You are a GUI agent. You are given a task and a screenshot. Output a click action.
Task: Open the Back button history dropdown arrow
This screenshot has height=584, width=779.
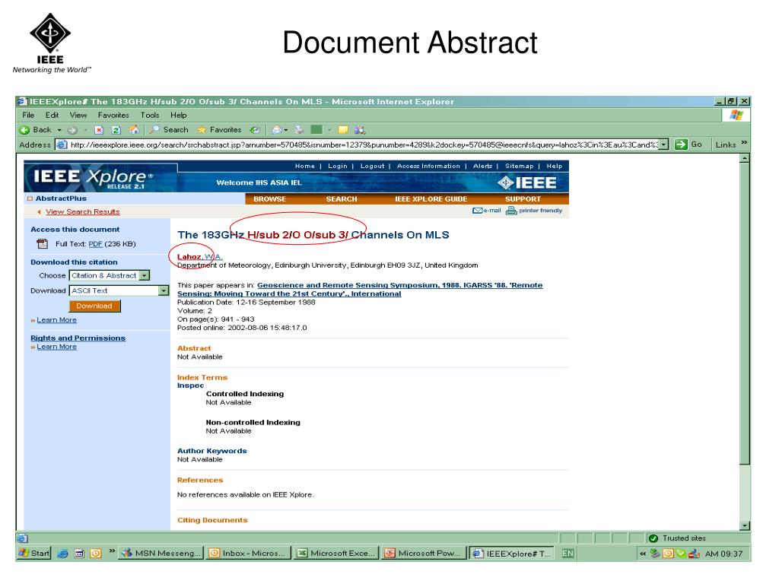point(59,130)
